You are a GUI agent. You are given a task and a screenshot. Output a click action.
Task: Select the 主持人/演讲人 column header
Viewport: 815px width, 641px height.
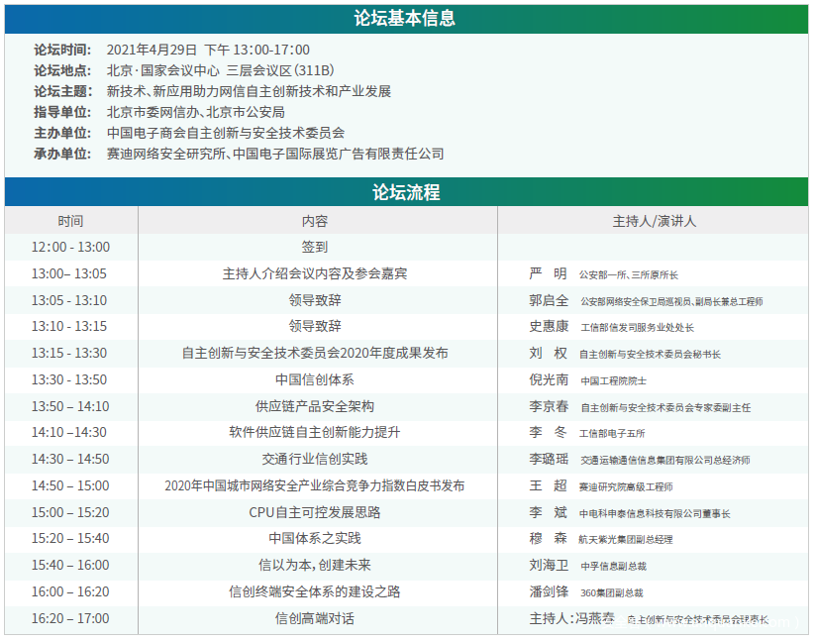click(654, 221)
